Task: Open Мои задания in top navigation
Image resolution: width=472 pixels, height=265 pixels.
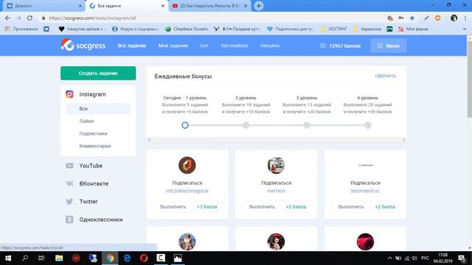Action: 173,46
